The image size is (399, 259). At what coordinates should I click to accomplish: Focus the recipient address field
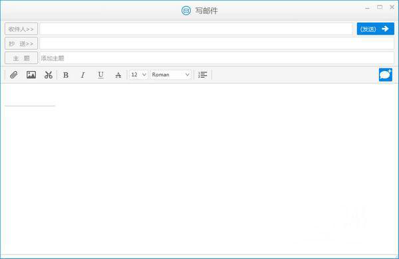point(196,29)
